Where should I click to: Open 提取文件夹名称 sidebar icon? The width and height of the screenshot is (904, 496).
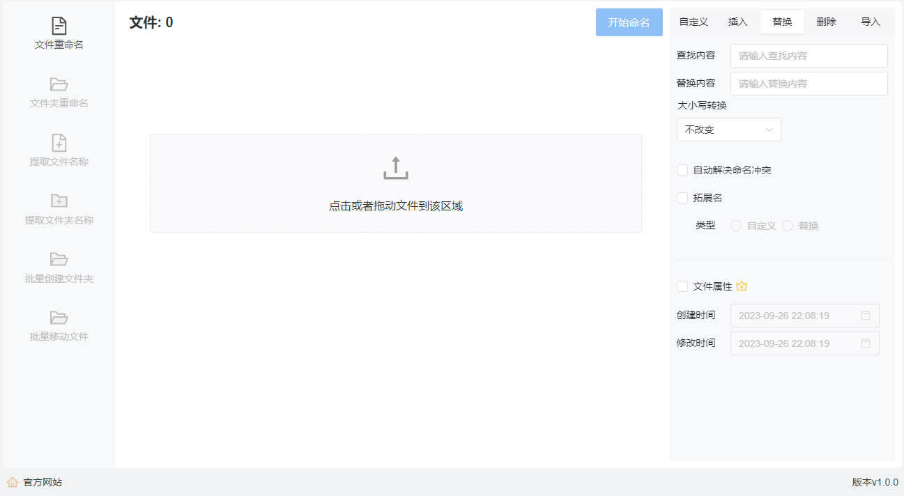click(59, 201)
